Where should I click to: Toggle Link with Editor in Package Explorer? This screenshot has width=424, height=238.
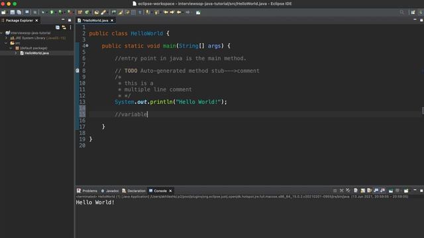(x=64, y=27)
